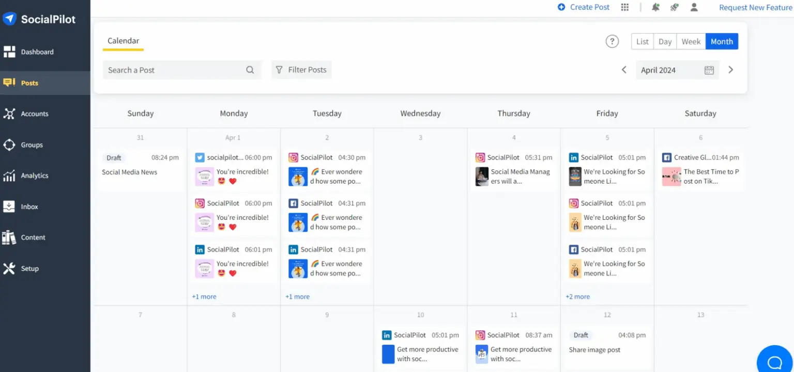794x372 pixels.
Task: Open the April 2024 date picker
Action: coord(677,70)
